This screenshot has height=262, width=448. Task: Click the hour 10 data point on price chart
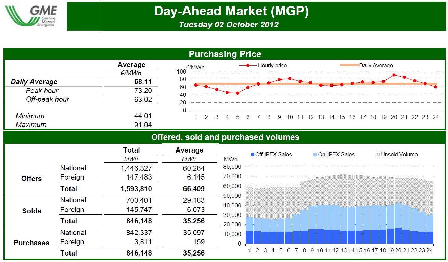click(290, 78)
